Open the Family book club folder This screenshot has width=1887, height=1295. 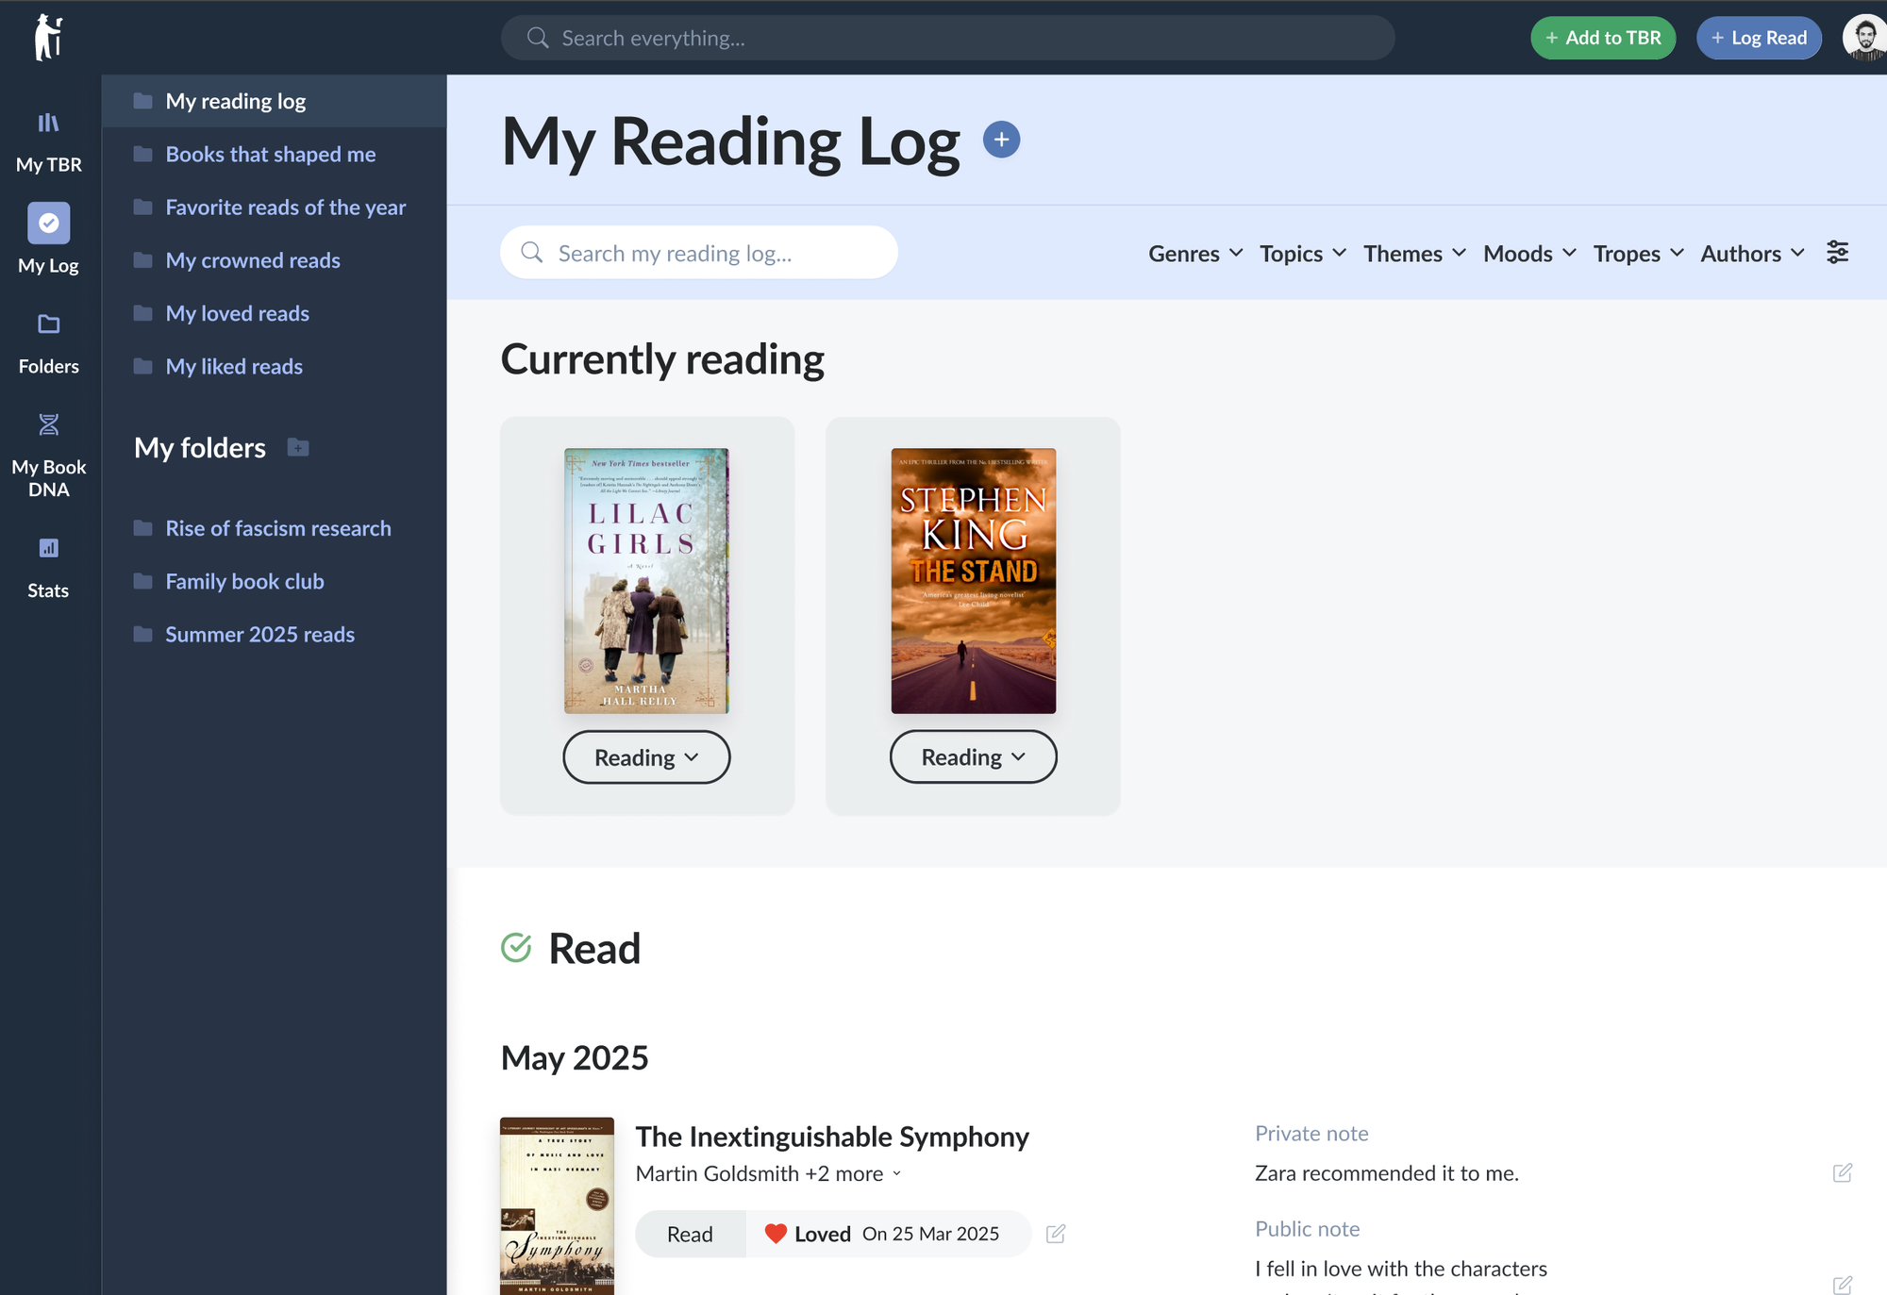[x=244, y=581]
